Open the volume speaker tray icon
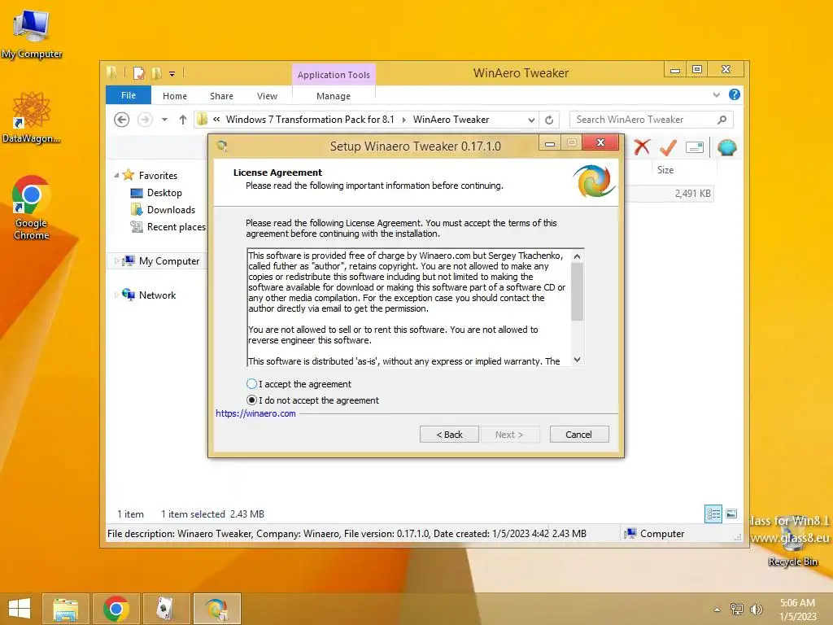 (x=756, y=610)
